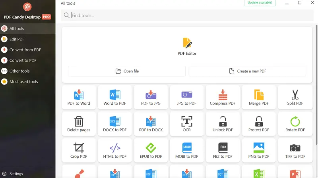Click the PRO badge
This screenshot has height=178, width=318.
46,17
